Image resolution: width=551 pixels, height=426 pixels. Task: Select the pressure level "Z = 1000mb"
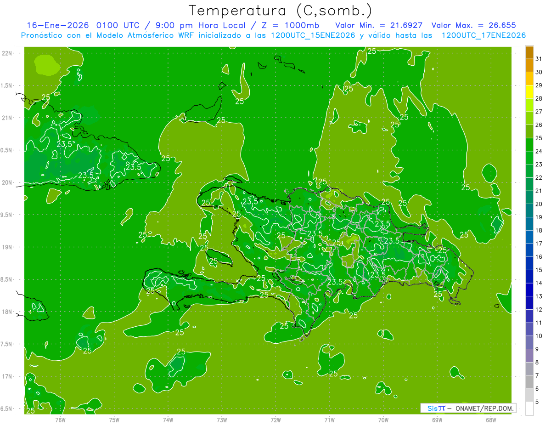(x=290, y=25)
